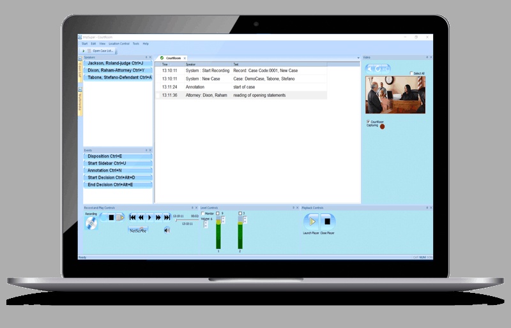Close the Speakers panel
511x328 pixels.
click(150, 57)
